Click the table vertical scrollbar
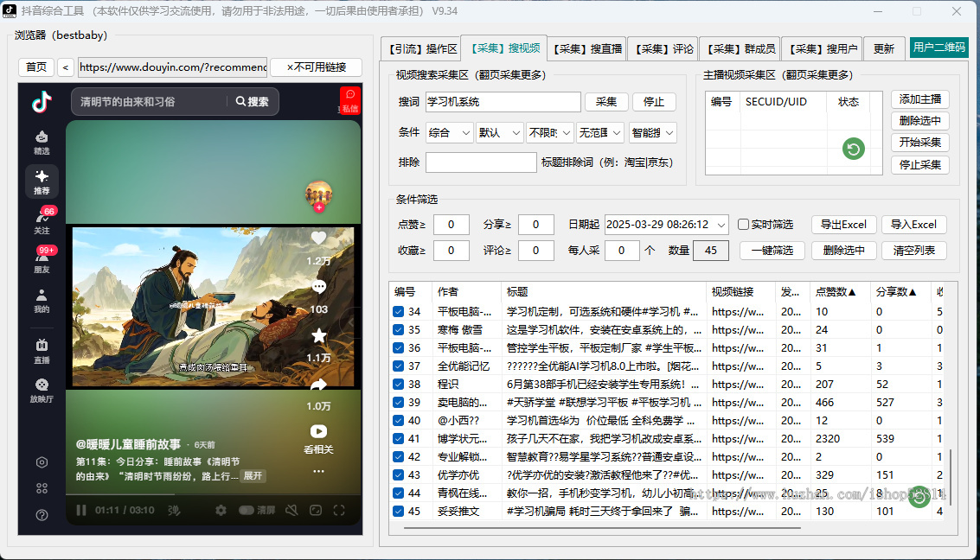980x560 pixels. (950, 477)
